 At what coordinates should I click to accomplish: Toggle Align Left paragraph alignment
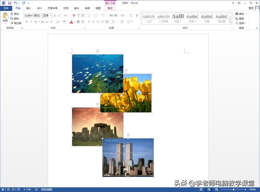pyautogui.click(x=89, y=22)
